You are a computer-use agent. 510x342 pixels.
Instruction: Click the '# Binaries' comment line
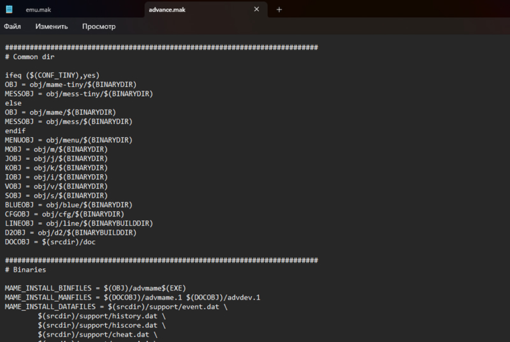[x=25, y=270]
